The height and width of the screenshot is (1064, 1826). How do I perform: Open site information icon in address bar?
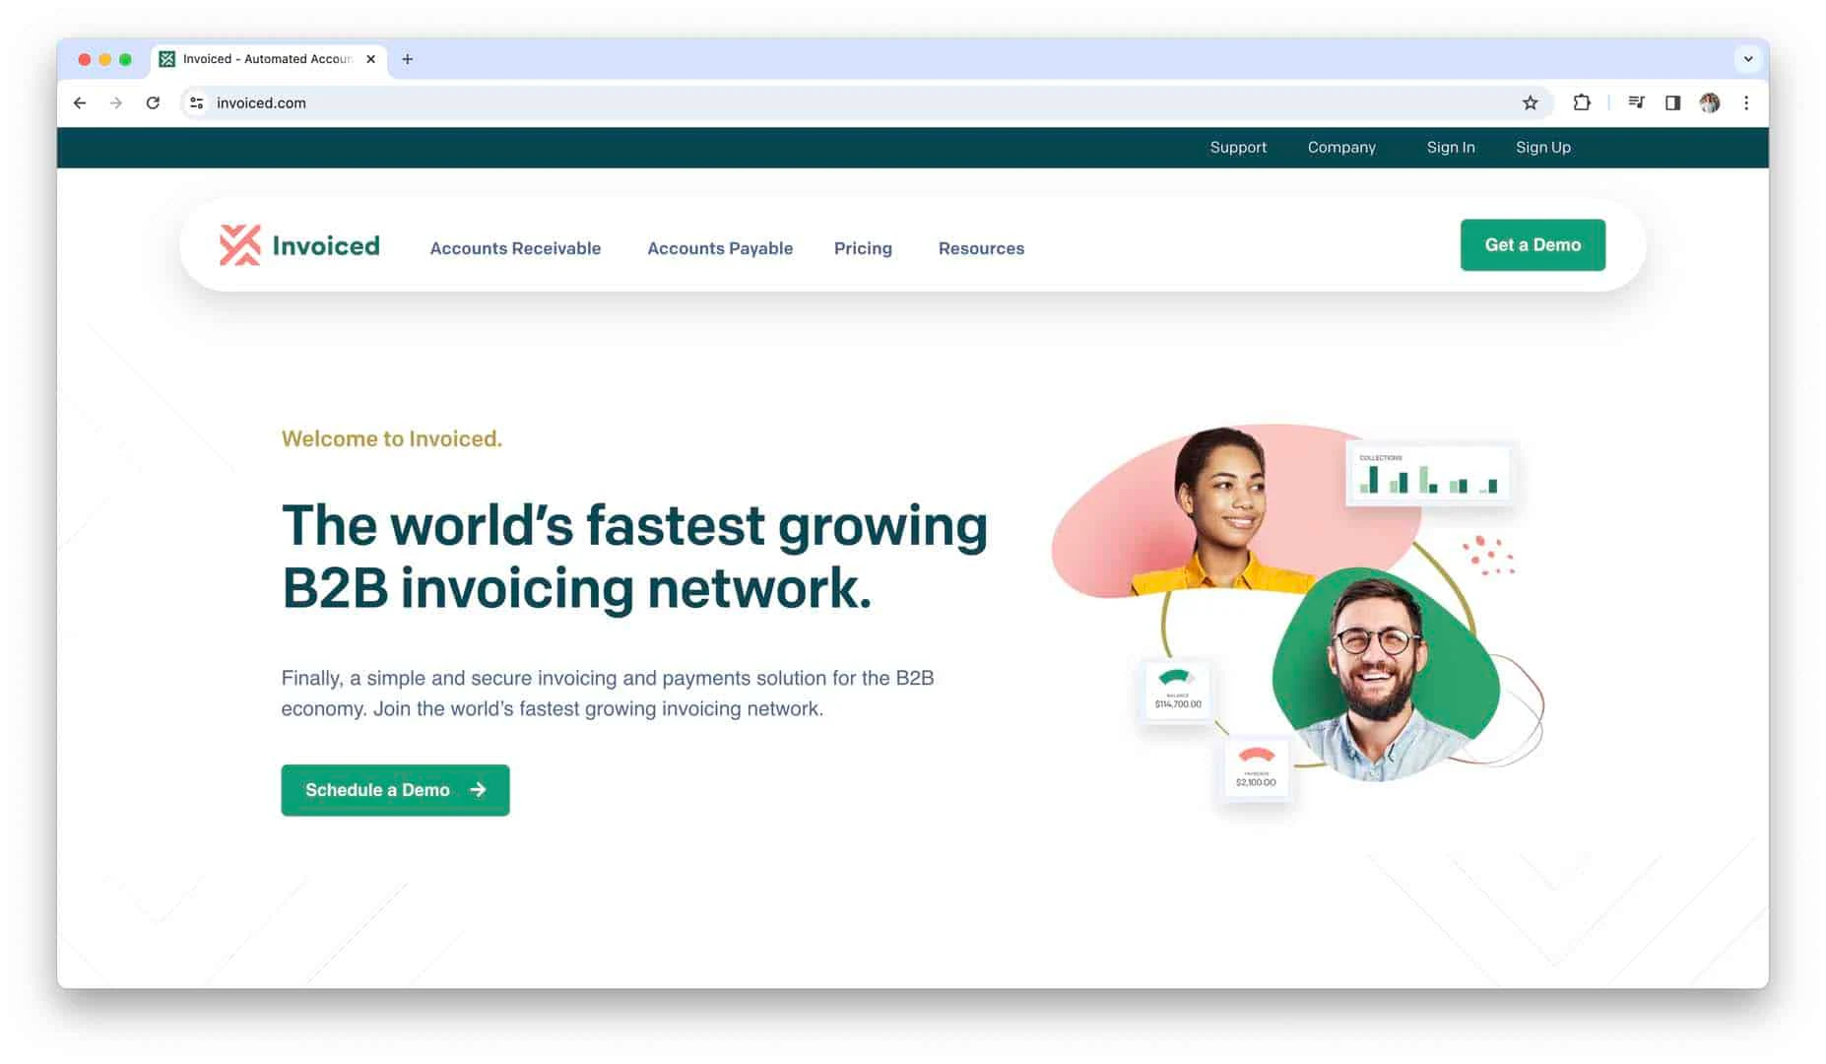[197, 102]
